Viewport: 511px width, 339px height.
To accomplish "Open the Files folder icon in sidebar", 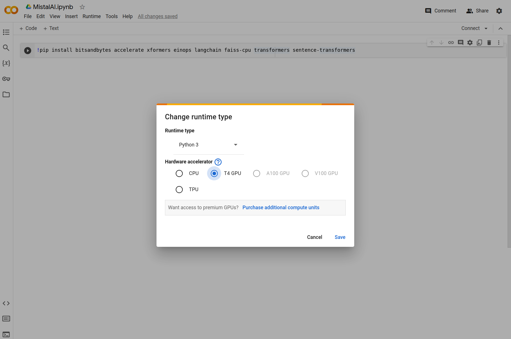I will tap(6, 94).
